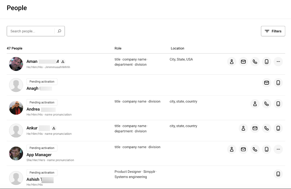This screenshot has width=291, height=189.
Task: Click the Role column header
Action: click(118, 48)
